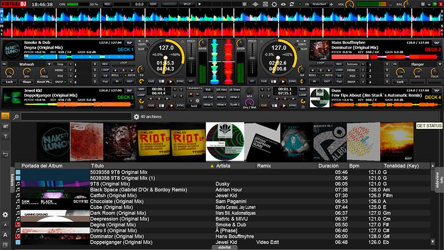Click the browser search input field
Image resolution: width=444 pixels, height=250 pixels.
click(76, 117)
